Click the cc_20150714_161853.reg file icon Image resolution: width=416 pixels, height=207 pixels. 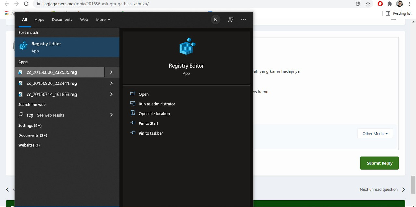click(x=20, y=94)
